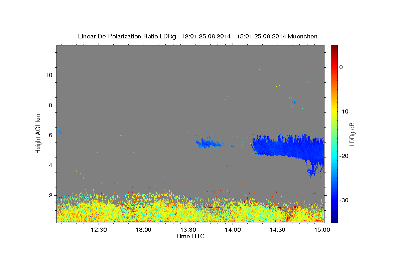Click the 'Muenchen' location text in the title
This screenshot has height=267, width=401.
[x=303, y=36]
